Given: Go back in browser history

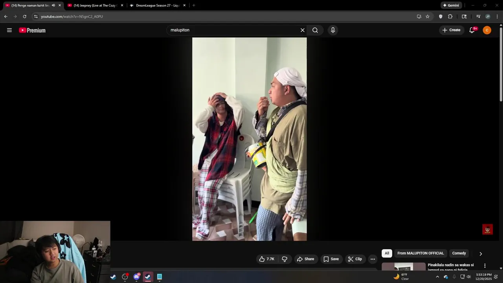Looking at the screenshot, I should click(6, 17).
